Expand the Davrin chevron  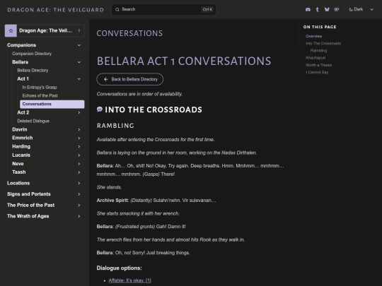(x=79, y=130)
